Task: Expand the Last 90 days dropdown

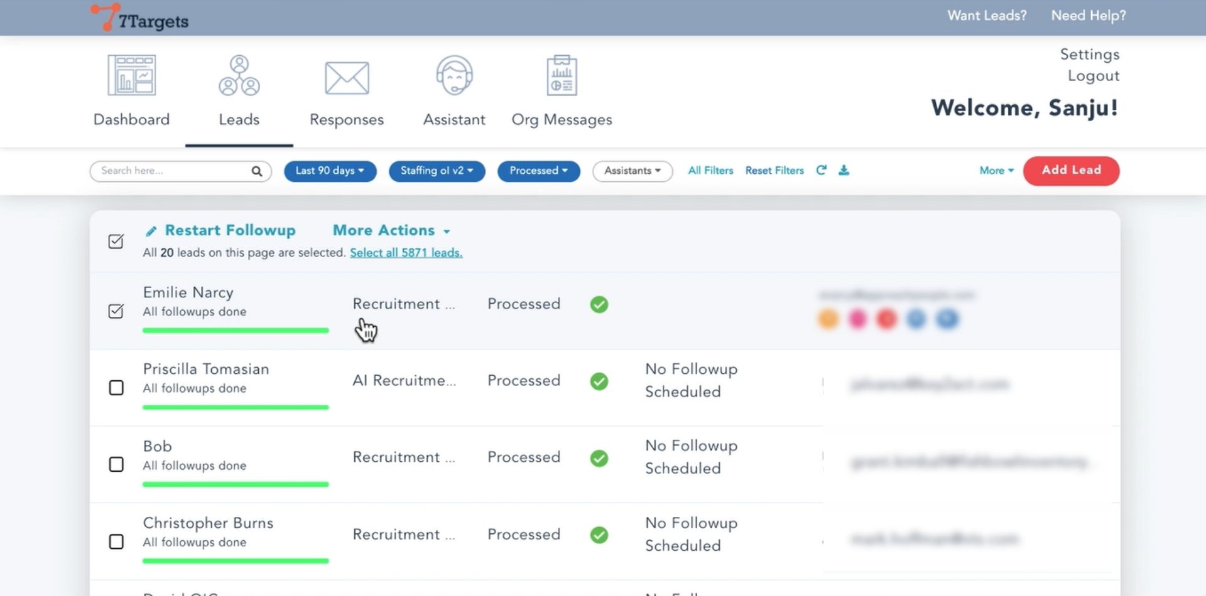Action: [330, 171]
